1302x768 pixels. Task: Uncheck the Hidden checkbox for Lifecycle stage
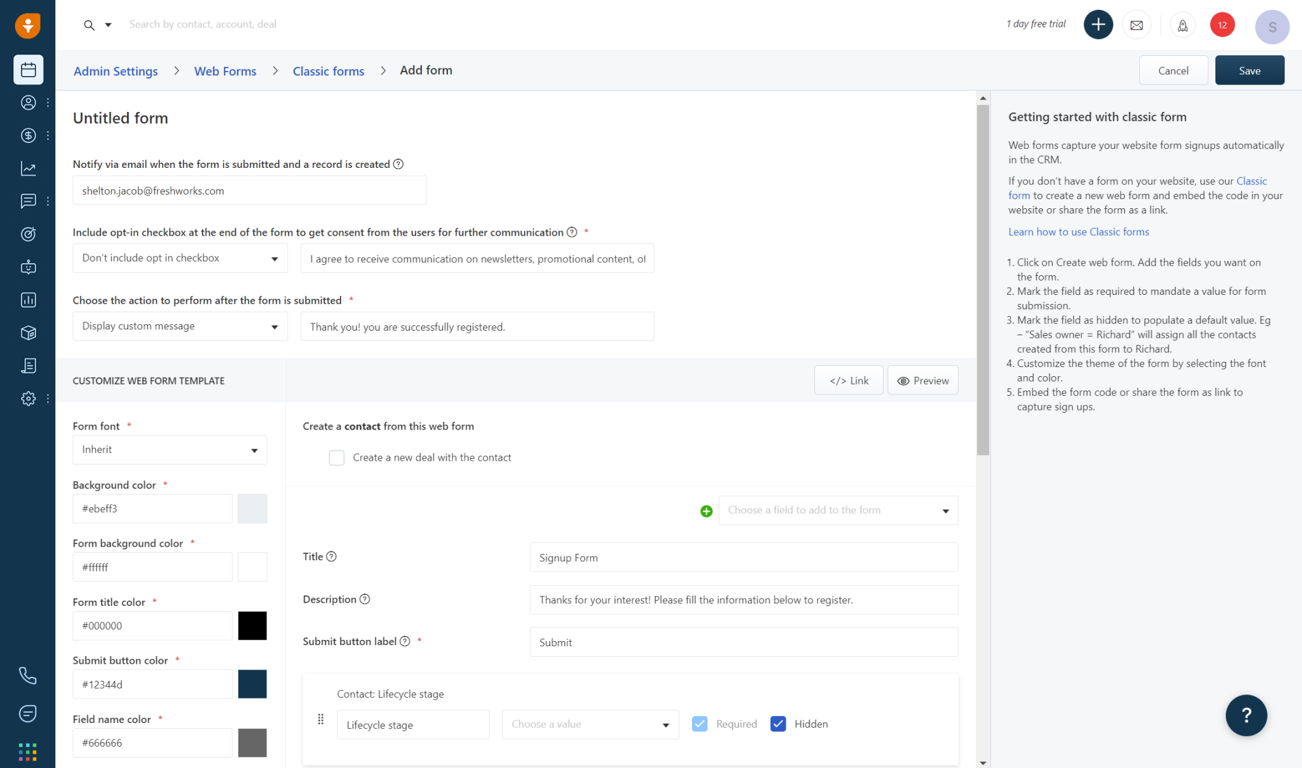(x=778, y=724)
